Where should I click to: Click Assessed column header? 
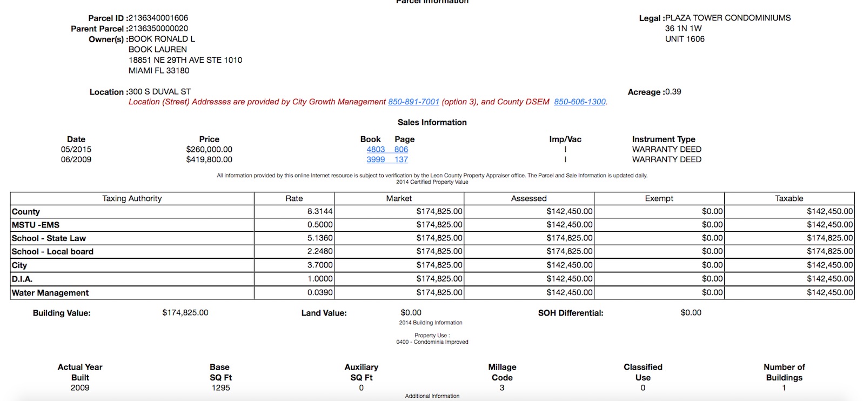529,198
